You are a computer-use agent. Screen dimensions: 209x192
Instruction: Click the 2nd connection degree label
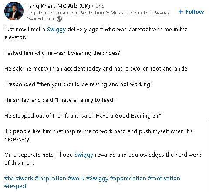point(100,6)
